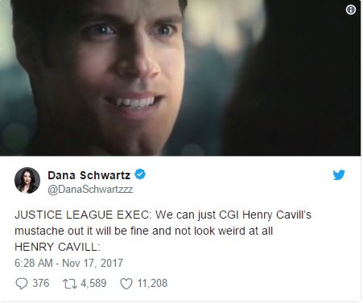Open Twitter via the blue bird logo
This screenshot has height=303, width=363.
click(339, 174)
